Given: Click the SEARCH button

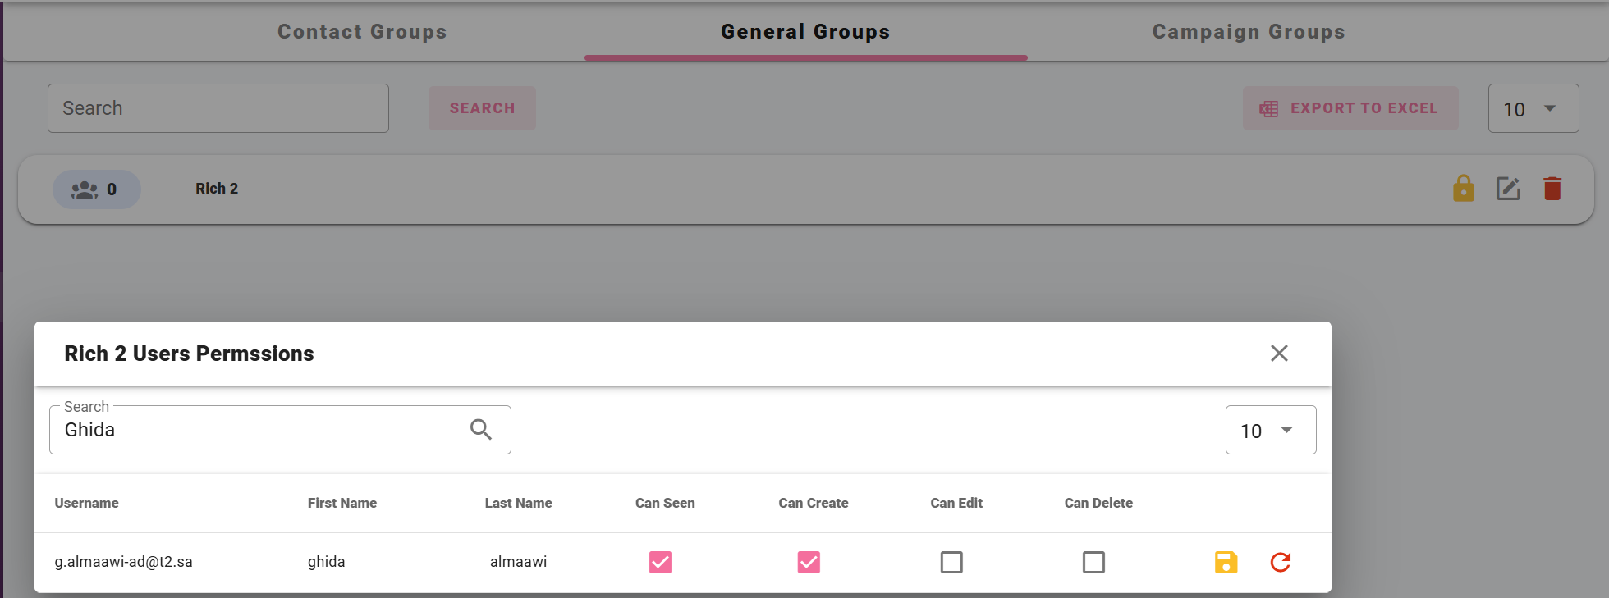Looking at the screenshot, I should [482, 108].
